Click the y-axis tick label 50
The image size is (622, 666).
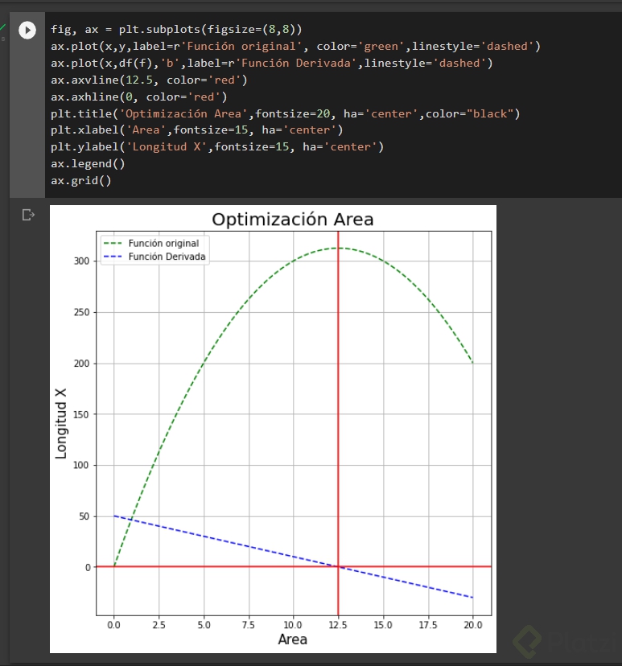click(x=84, y=516)
